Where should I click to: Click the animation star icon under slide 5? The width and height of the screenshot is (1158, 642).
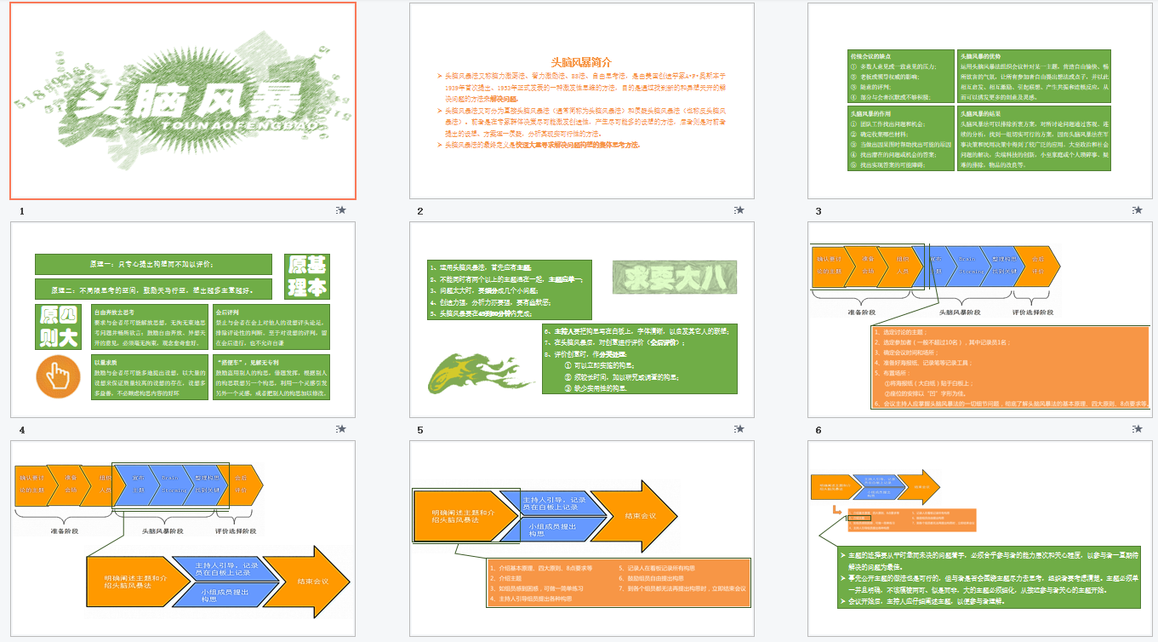tap(739, 429)
